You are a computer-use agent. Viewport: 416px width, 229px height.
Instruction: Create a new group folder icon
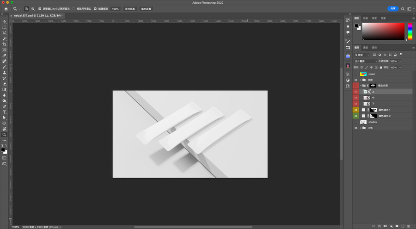(397, 226)
